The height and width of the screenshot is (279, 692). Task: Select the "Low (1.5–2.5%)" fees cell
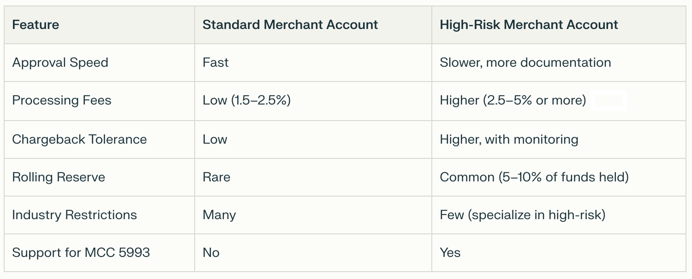[x=246, y=101]
